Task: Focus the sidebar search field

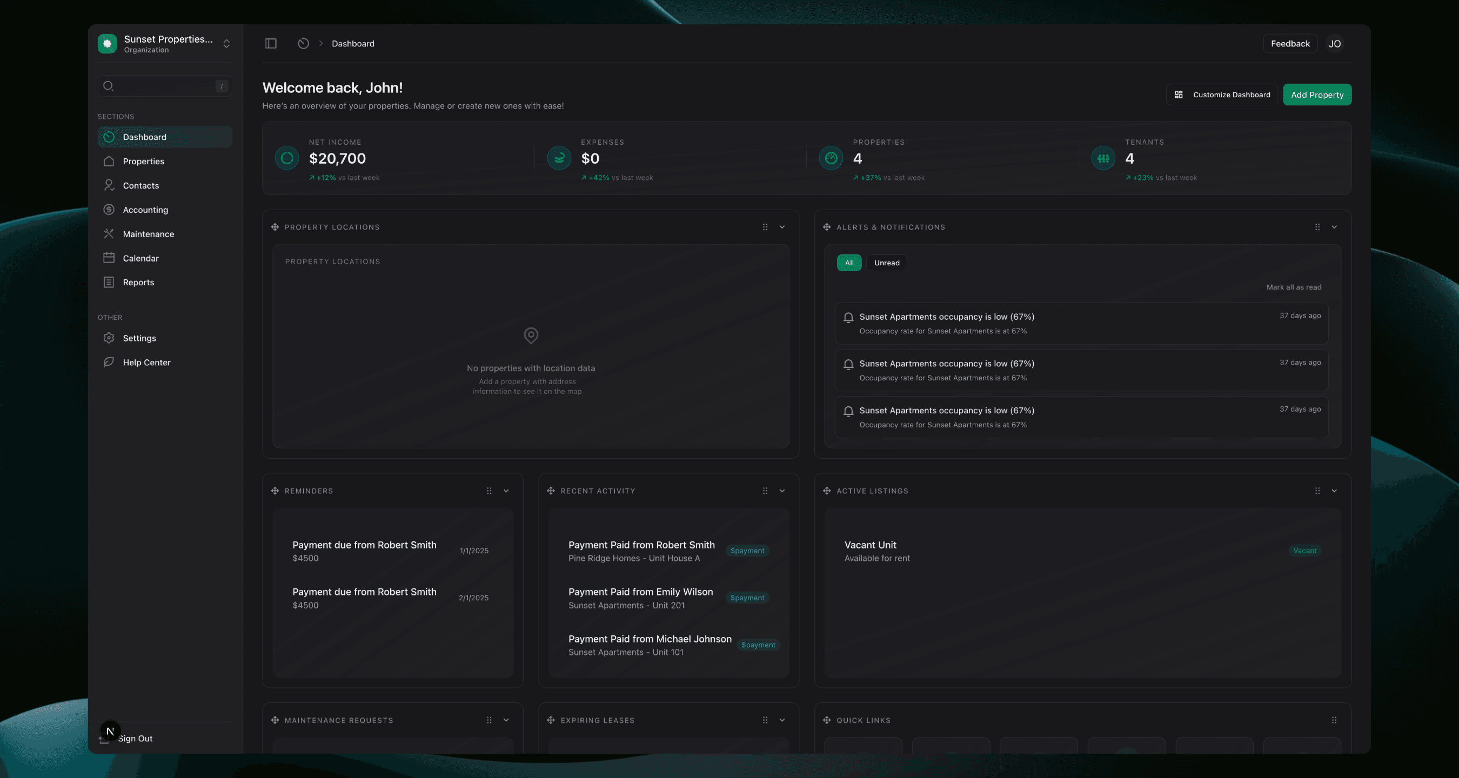Action: [165, 86]
